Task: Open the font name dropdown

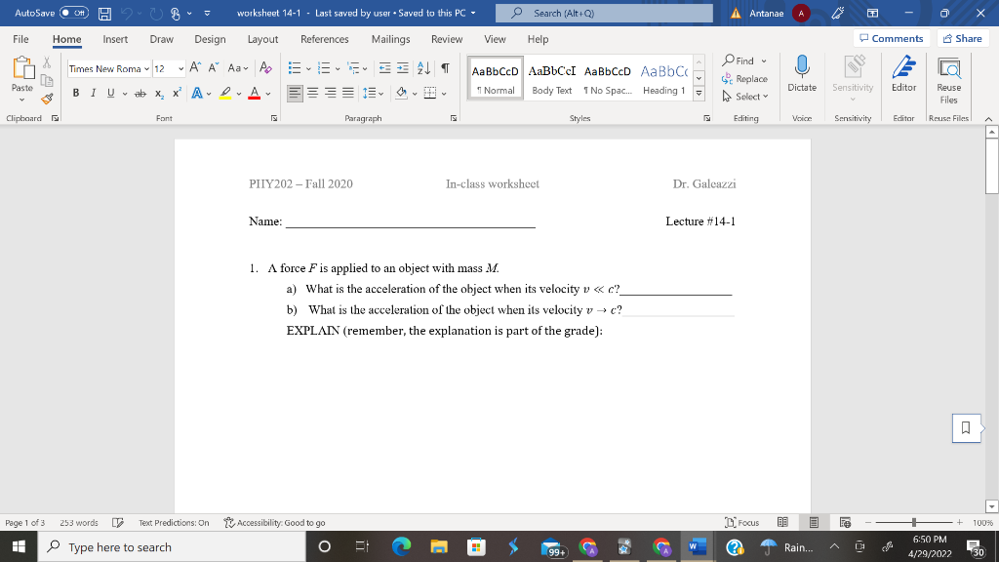Action: pos(146,69)
